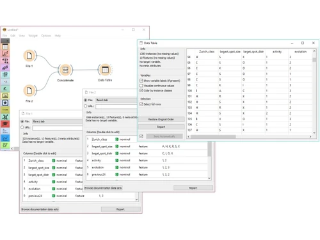
Task: Open the Help menu
Action: tap(58, 36)
